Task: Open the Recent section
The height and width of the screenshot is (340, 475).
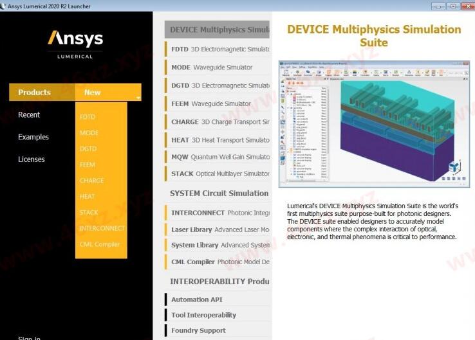Action: (29, 115)
